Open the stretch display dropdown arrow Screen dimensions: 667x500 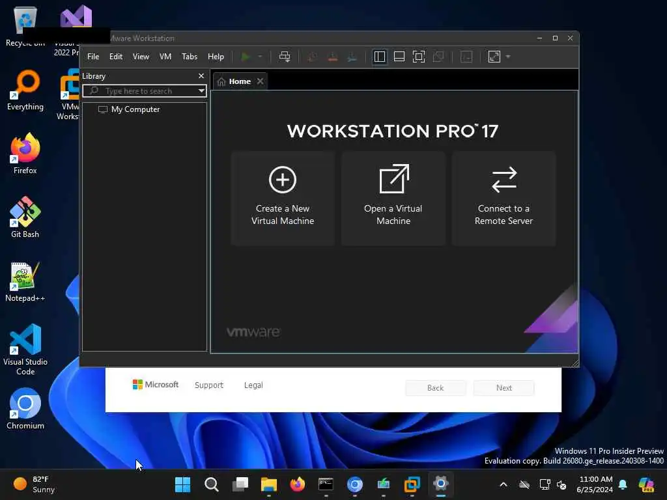point(508,57)
